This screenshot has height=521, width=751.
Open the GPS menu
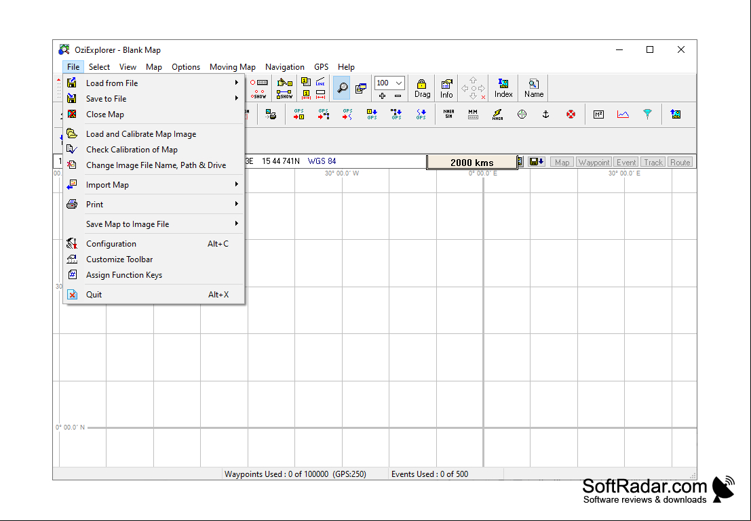point(321,67)
